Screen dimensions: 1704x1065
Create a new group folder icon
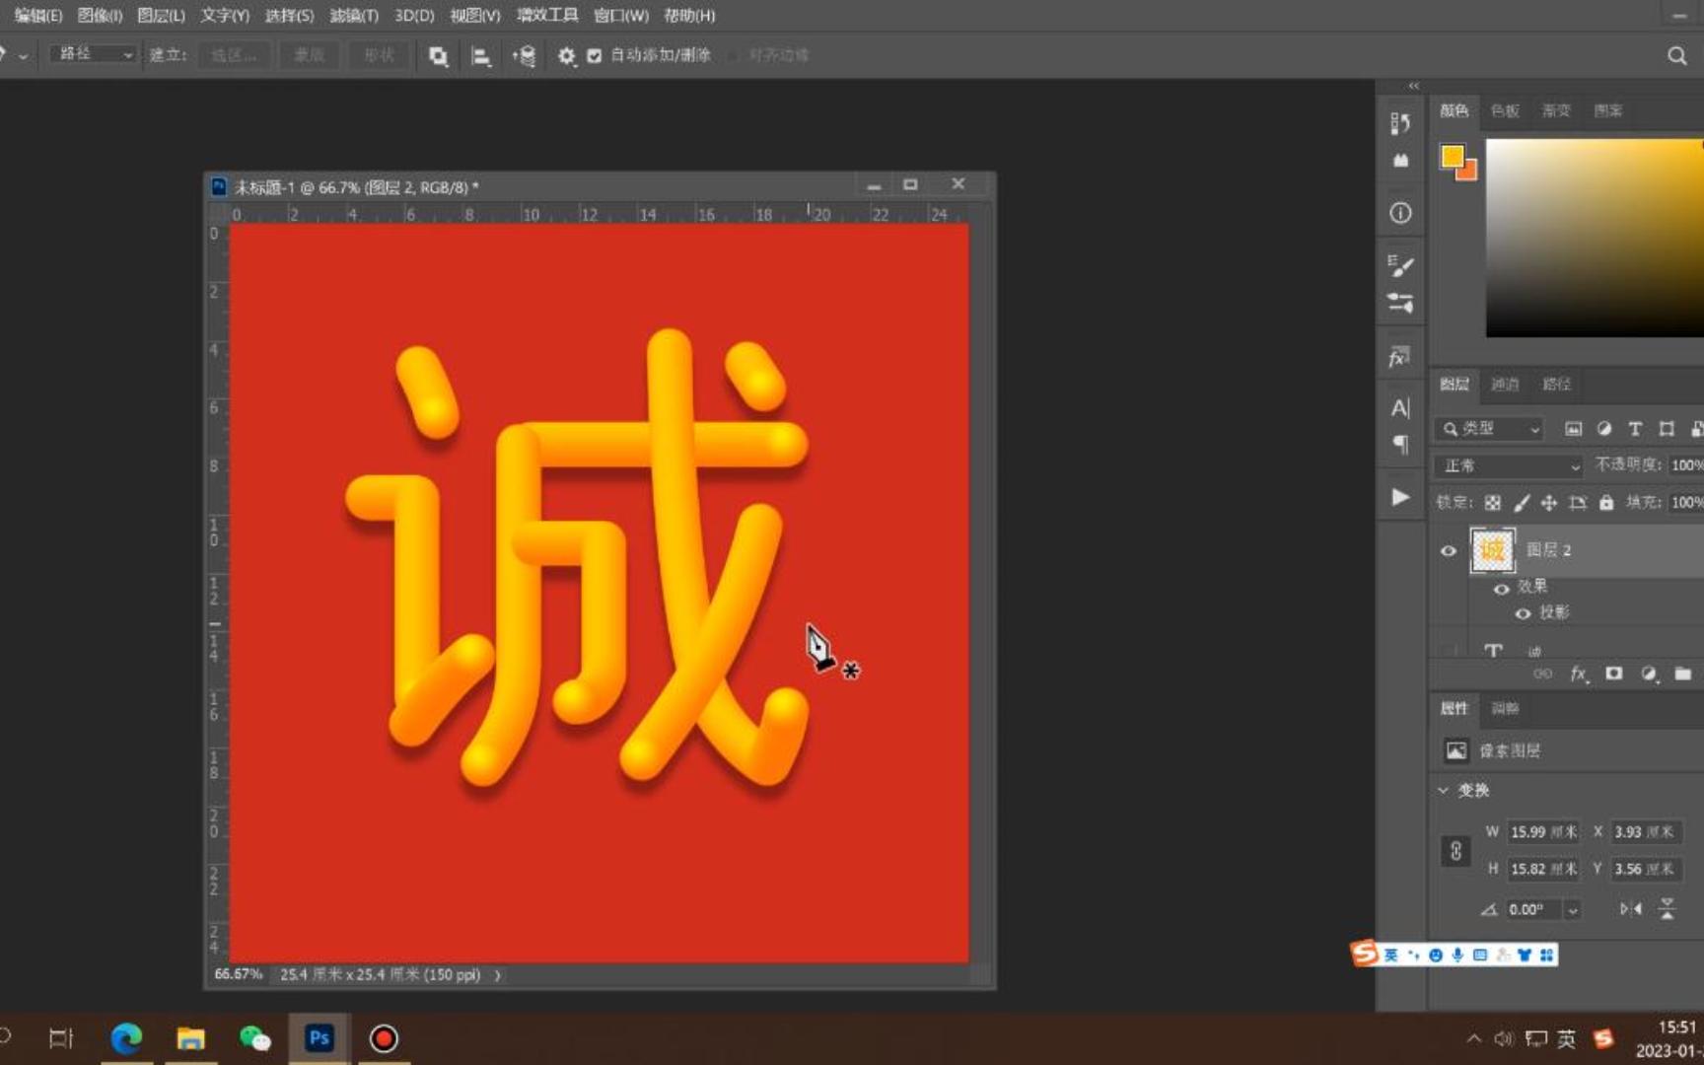tap(1683, 674)
